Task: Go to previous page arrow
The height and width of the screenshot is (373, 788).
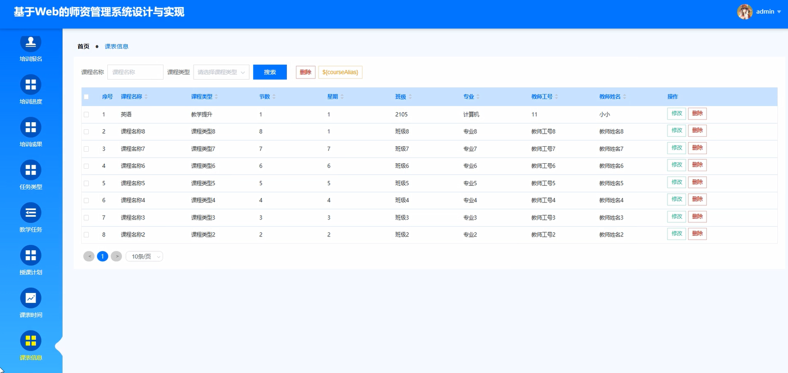Action: [x=89, y=256]
